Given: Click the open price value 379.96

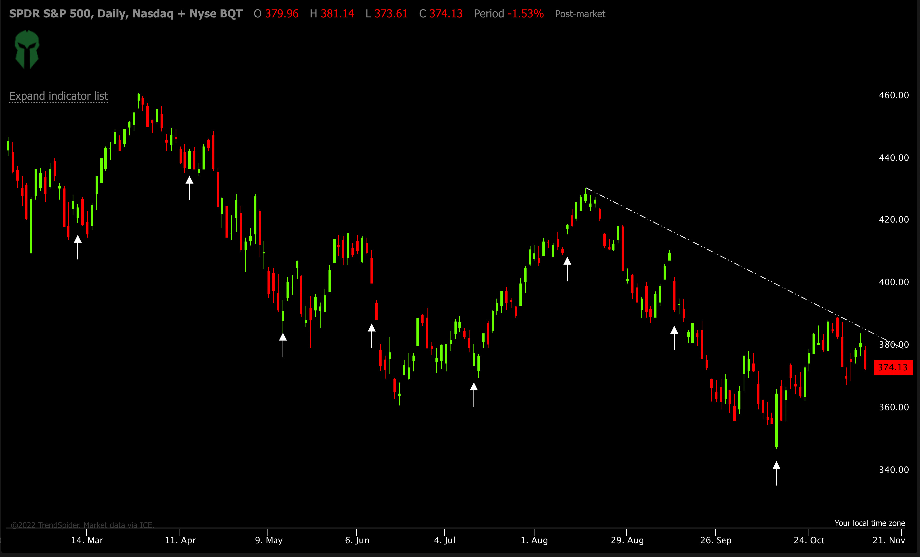Looking at the screenshot, I should coord(282,14).
